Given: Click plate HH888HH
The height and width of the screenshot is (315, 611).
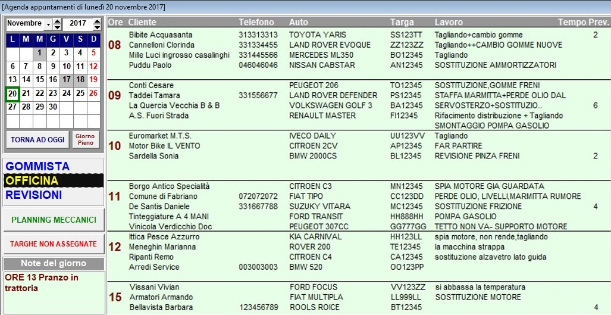Looking at the screenshot, I should (406, 216).
